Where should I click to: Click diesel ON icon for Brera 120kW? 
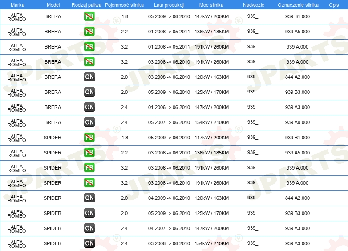click(x=89, y=77)
